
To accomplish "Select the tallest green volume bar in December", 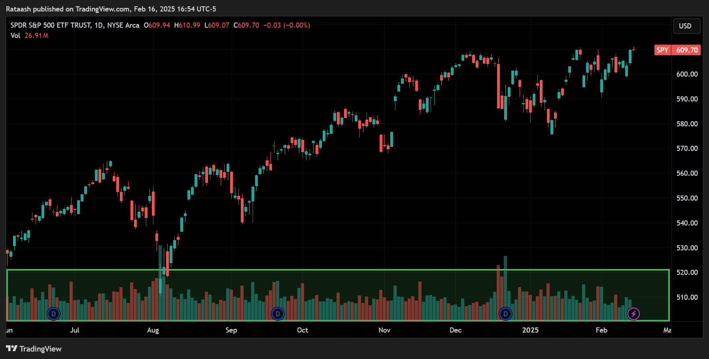I will point(505,288).
